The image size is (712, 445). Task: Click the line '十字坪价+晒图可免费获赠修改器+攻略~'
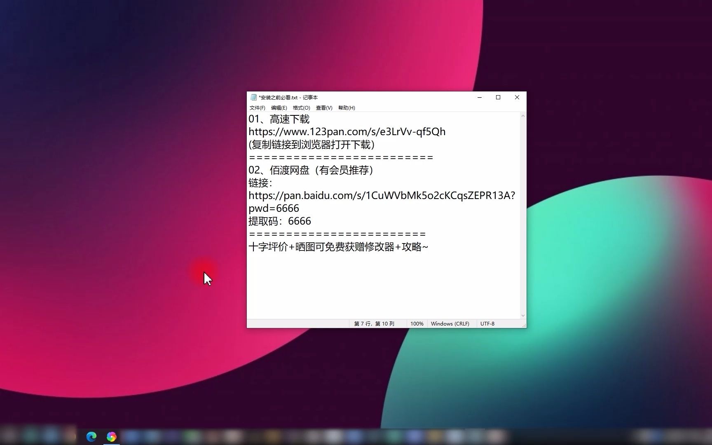point(338,247)
